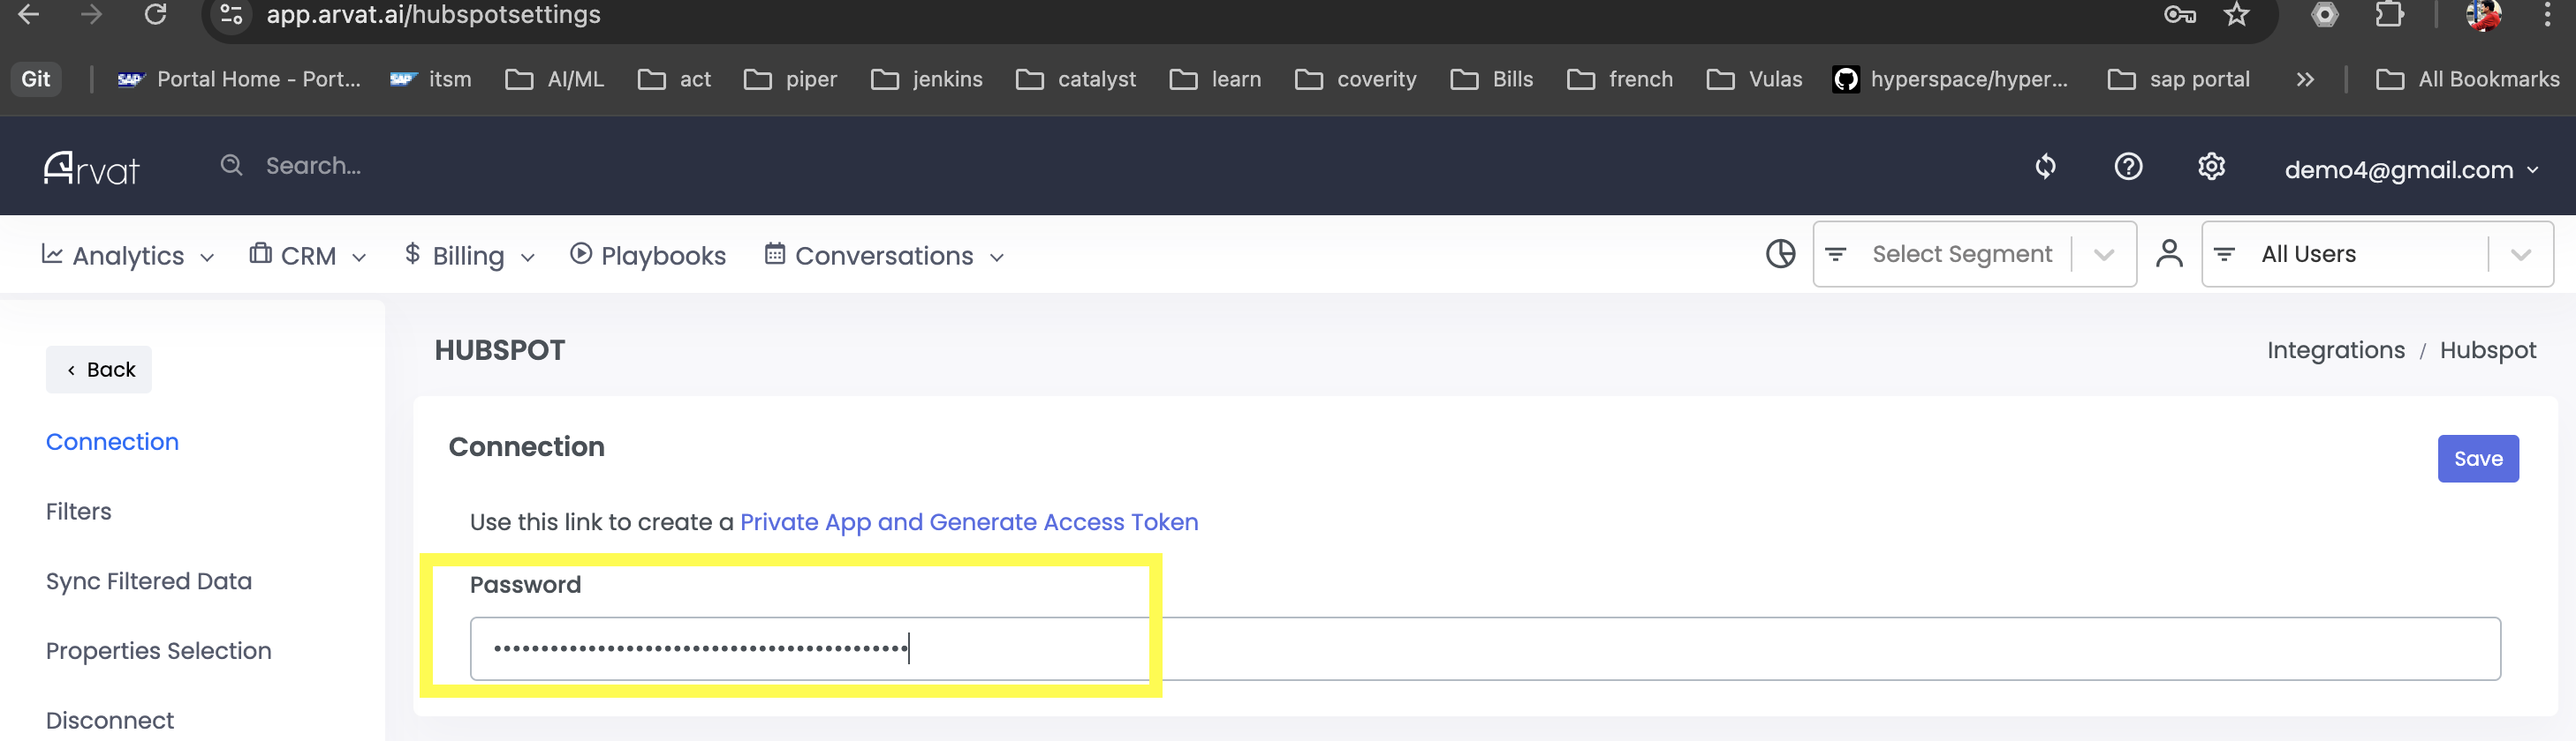The width and height of the screenshot is (2576, 741).
Task: Click the Playbooks play icon
Action: click(x=581, y=254)
